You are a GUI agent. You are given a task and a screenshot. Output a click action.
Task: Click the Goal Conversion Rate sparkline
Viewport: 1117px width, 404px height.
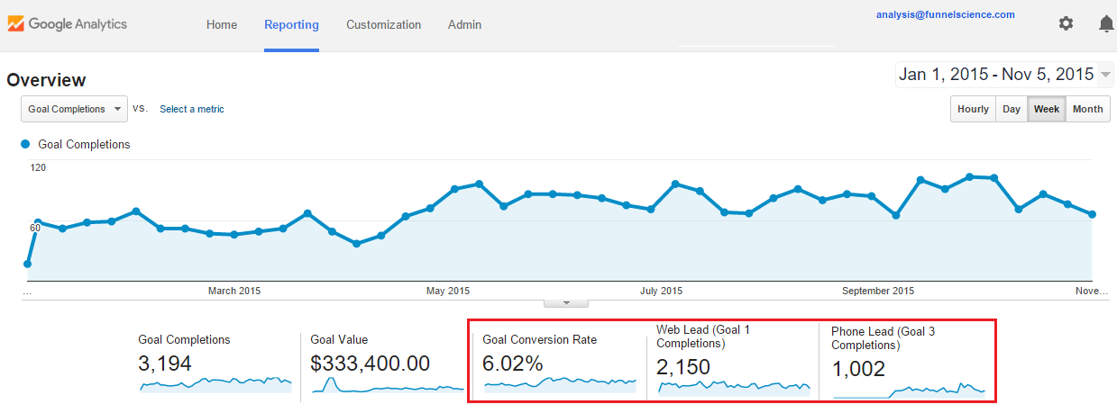[x=560, y=384]
